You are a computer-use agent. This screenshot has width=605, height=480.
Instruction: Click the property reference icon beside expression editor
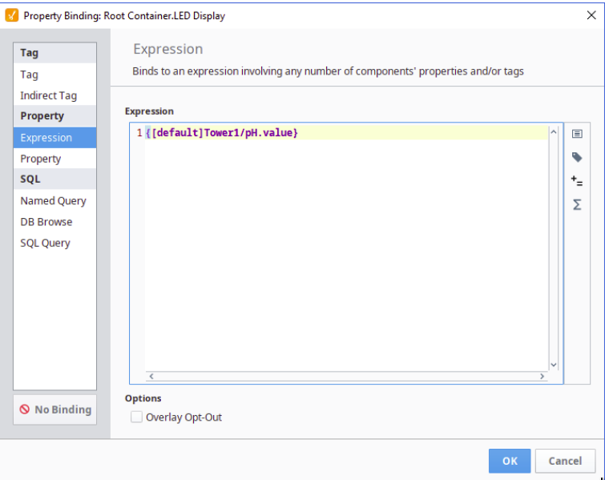pyautogui.click(x=576, y=134)
